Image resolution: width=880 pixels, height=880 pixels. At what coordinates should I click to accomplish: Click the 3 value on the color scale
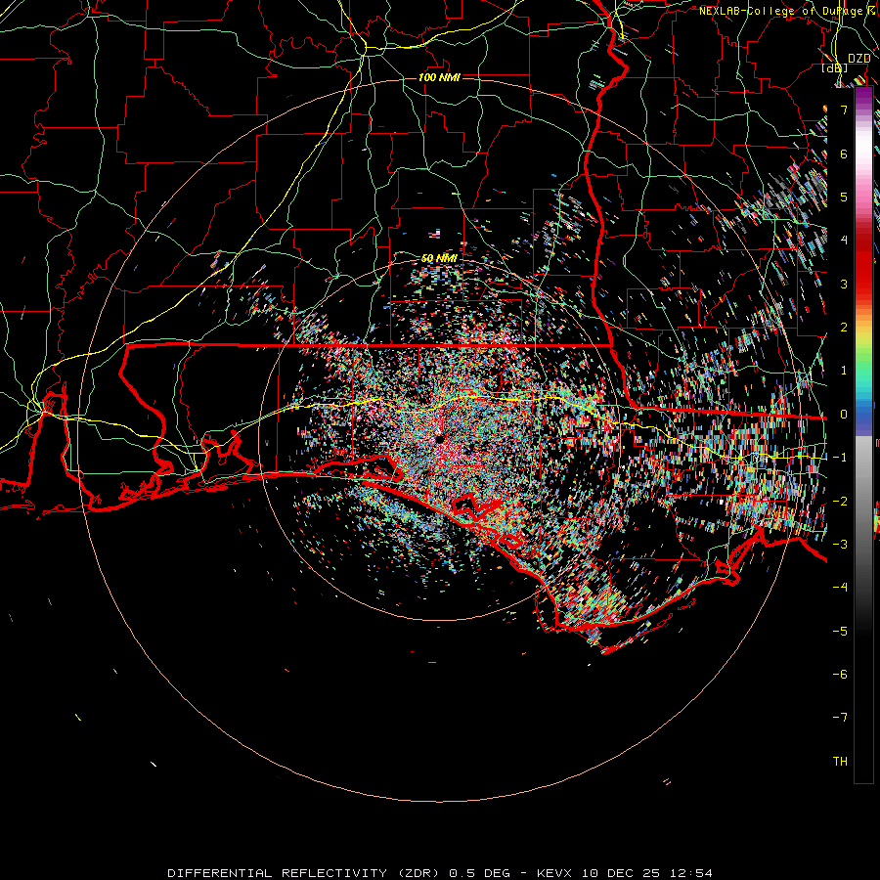844,284
